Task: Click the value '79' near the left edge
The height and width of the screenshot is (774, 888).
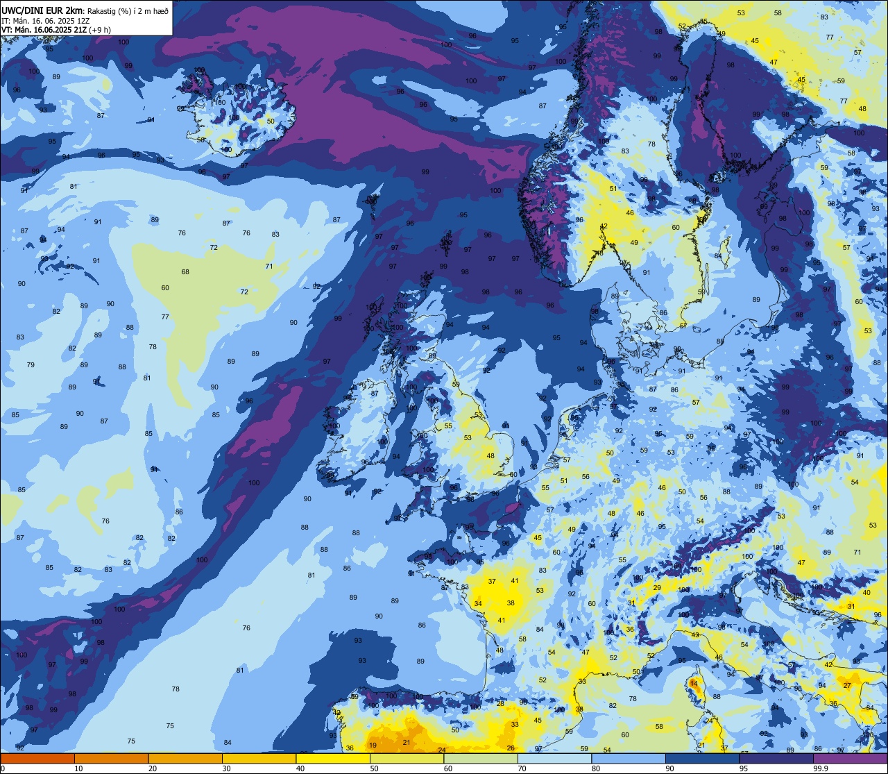Action: pyautogui.click(x=31, y=364)
